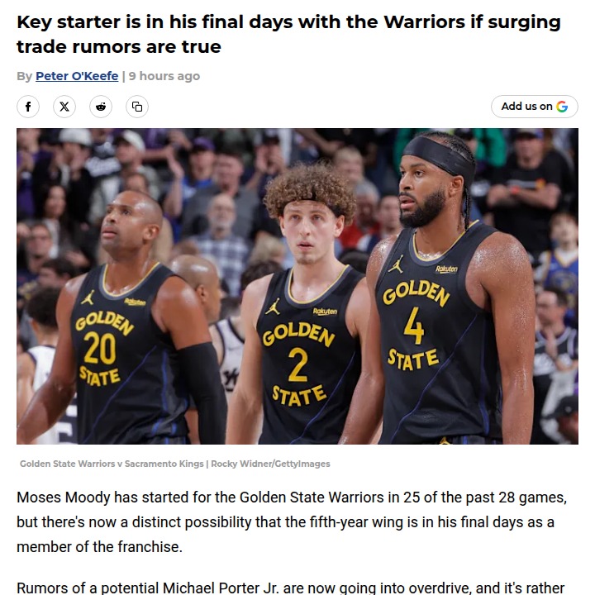The height and width of the screenshot is (595, 595).
Task: Click the jersey number 4 in photo
Action: click(414, 326)
